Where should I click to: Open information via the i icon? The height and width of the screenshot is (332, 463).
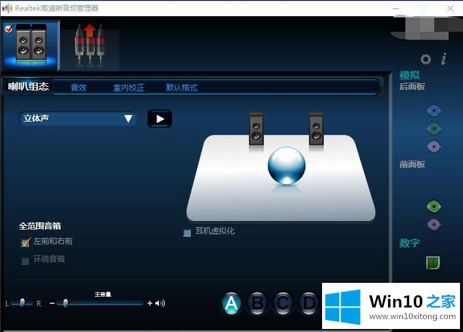pos(444,59)
